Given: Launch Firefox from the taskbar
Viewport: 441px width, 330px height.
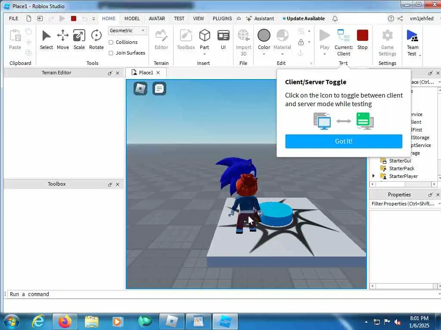Looking at the screenshot, I should (x=65, y=321).
